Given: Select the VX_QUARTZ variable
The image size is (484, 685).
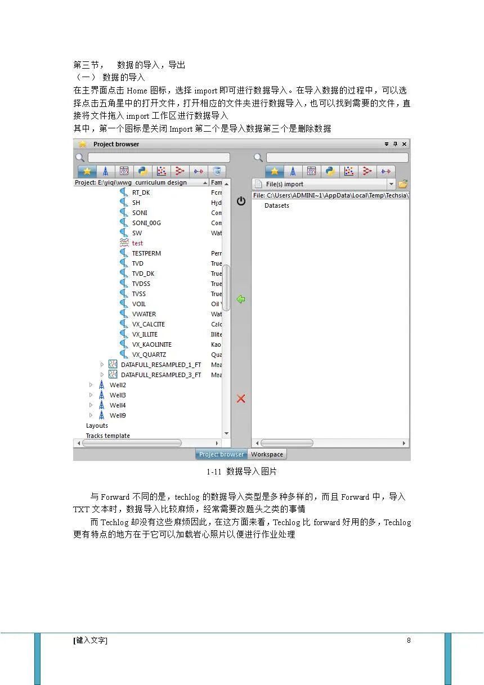Looking at the screenshot, I should coord(149,355).
